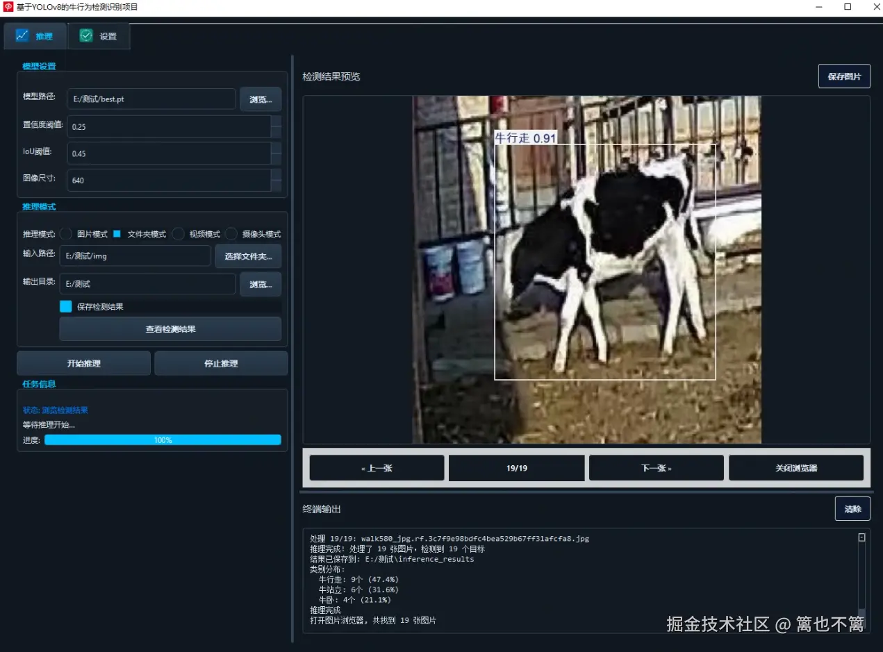Click the 开始推理 button
The width and height of the screenshot is (883, 652).
tap(83, 363)
